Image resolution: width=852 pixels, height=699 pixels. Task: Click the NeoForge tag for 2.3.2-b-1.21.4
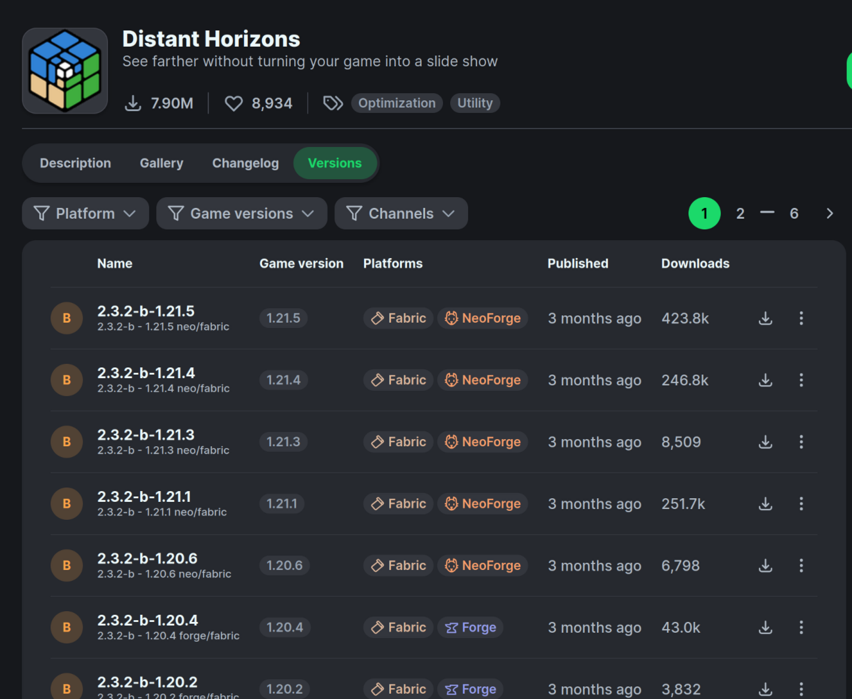[x=482, y=380]
